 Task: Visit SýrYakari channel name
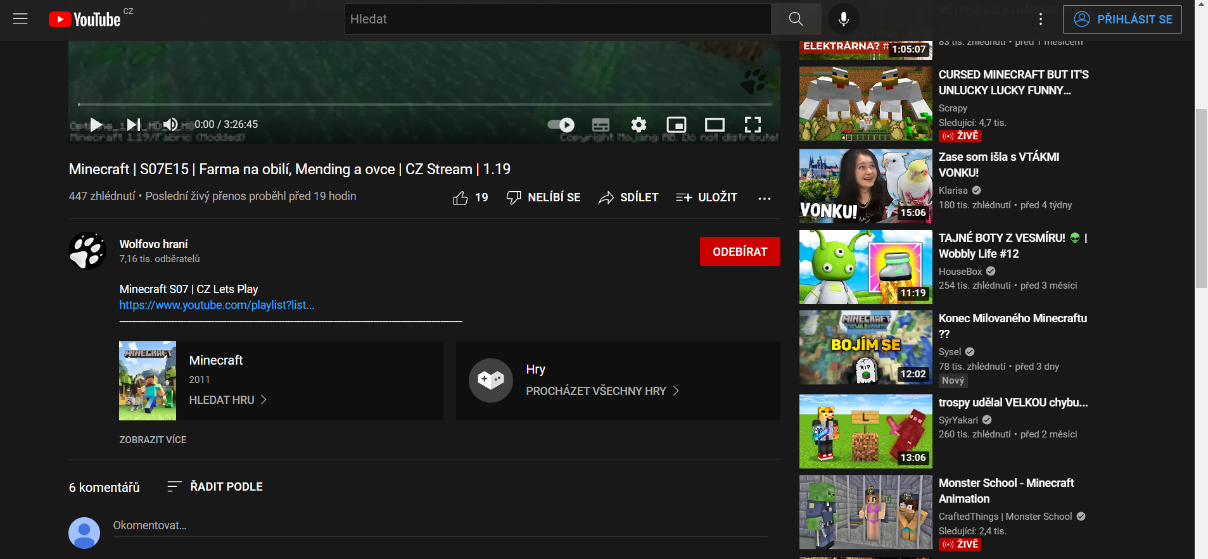pyautogui.click(x=958, y=420)
